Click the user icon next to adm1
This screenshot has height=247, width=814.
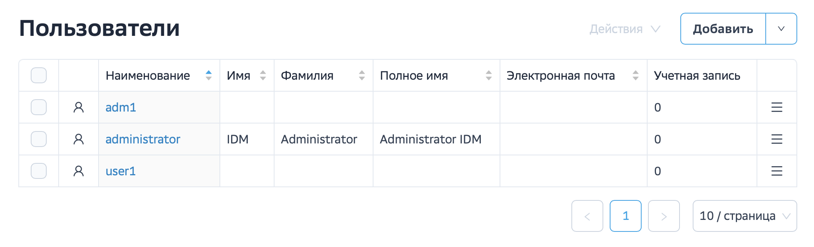(78, 107)
